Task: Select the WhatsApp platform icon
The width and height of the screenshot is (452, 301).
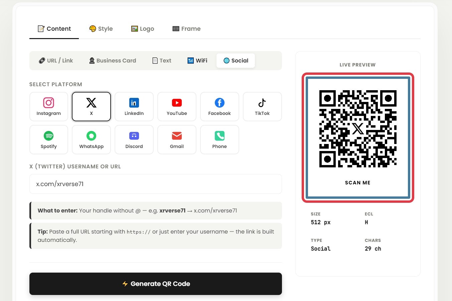Action: 91,139
